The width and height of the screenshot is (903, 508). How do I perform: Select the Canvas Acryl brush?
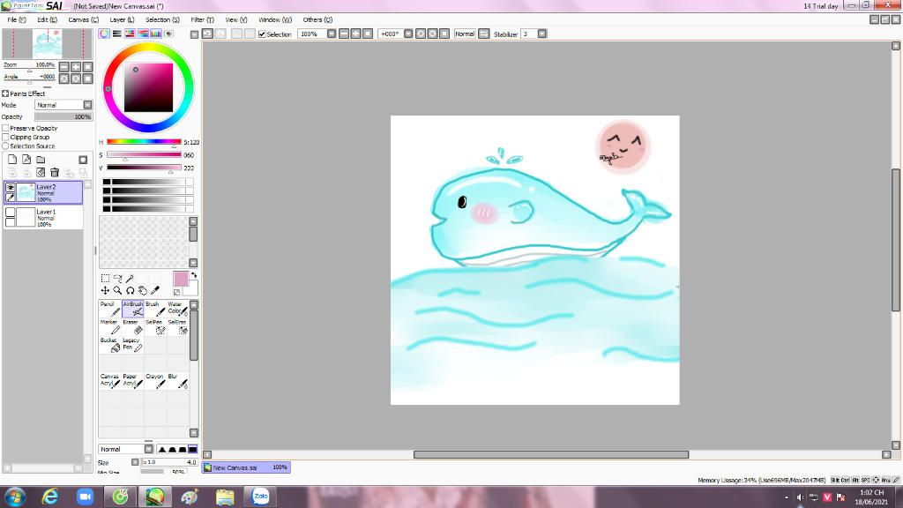(x=110, y=381)
